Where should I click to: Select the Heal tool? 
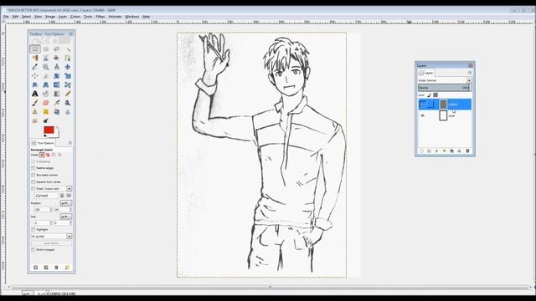click(x=46, y=111)
